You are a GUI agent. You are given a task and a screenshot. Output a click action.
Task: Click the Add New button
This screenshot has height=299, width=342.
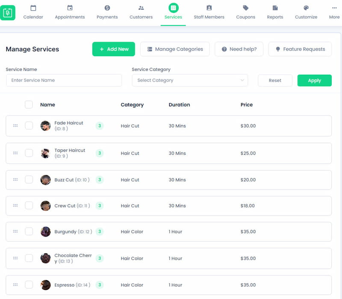[114, 49]
